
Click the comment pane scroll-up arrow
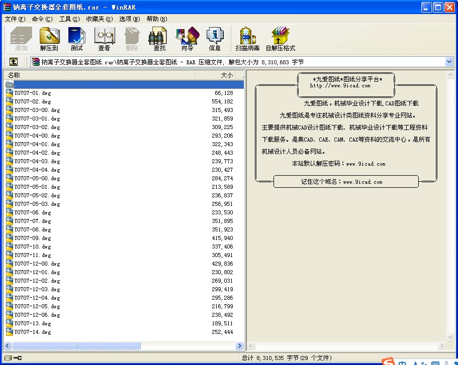coord(450,75)
